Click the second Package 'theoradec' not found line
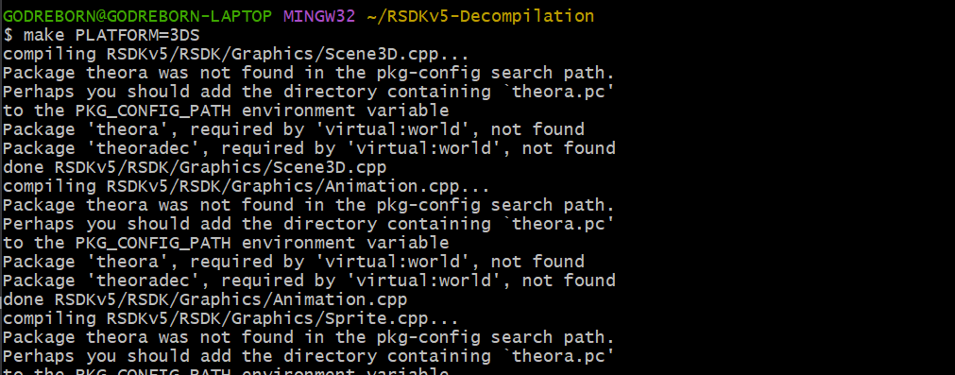Image resolution: width=955 pixels, height=375 pixels. pyautogui.click(x=309, y=281)
